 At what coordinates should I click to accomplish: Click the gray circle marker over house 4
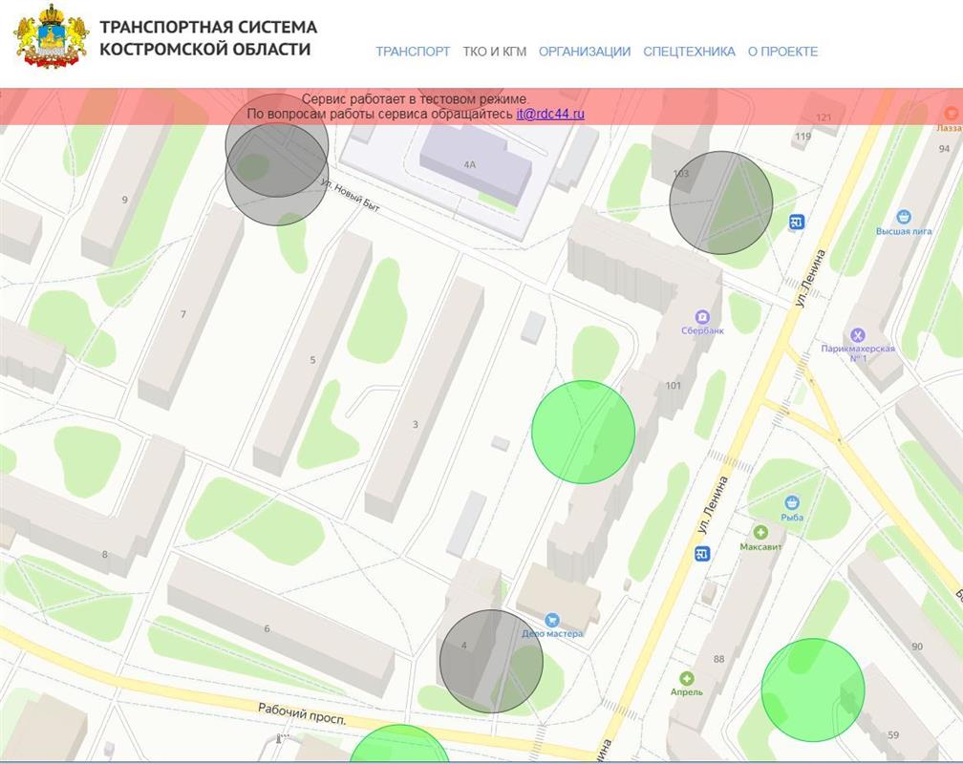coord(491,662)
